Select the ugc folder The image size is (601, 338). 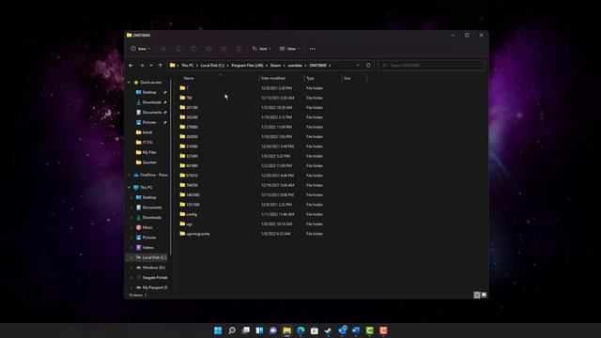click(189, 223)
